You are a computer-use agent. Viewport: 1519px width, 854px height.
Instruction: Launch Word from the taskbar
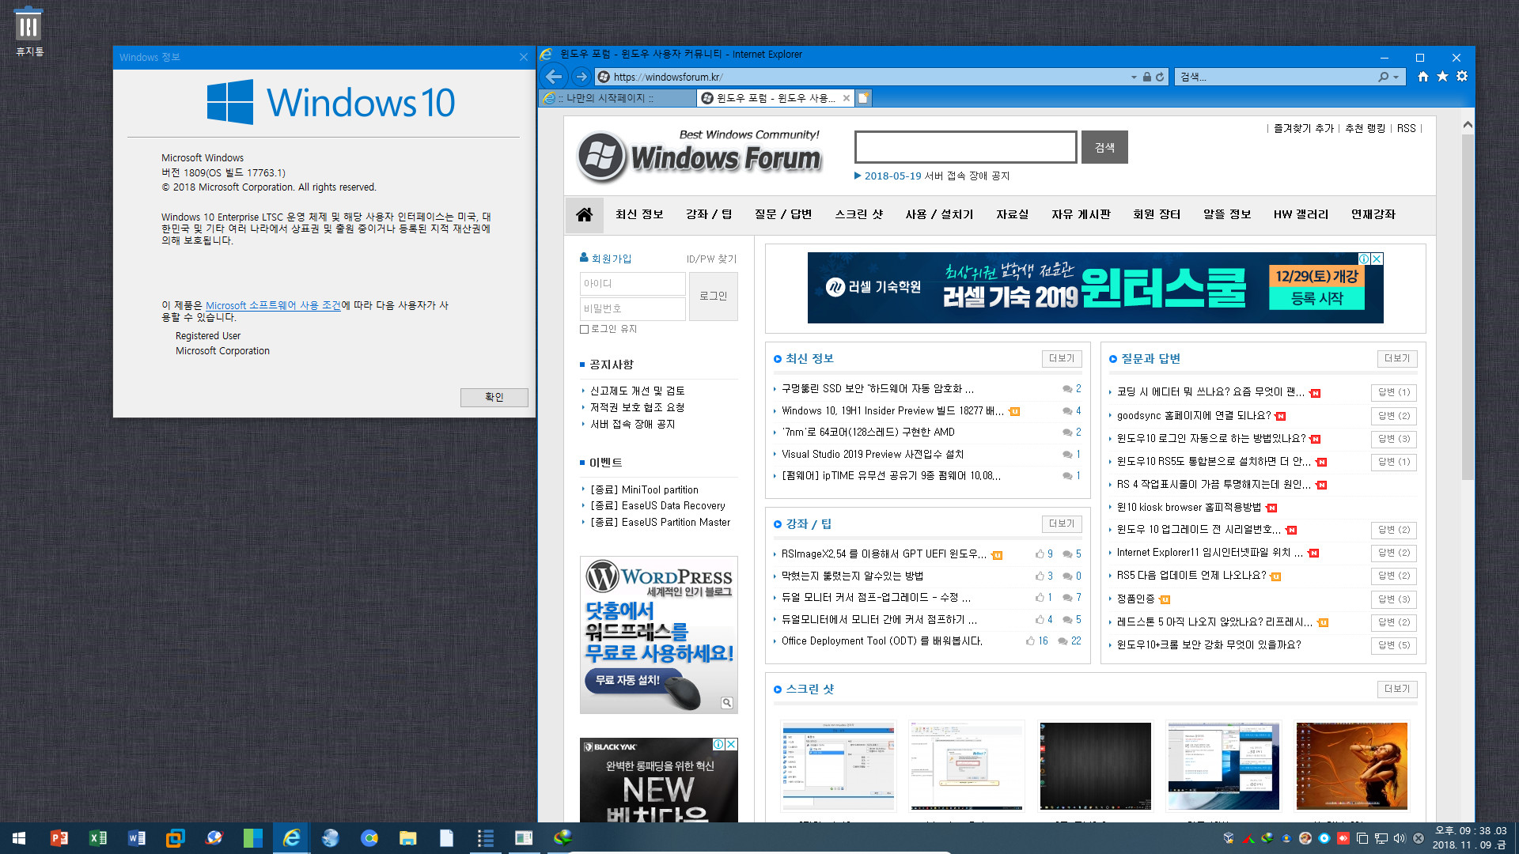[x=136, y=838]
